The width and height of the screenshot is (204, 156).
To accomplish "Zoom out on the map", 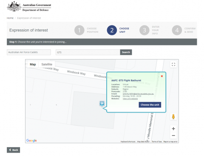I will point(173,136).
